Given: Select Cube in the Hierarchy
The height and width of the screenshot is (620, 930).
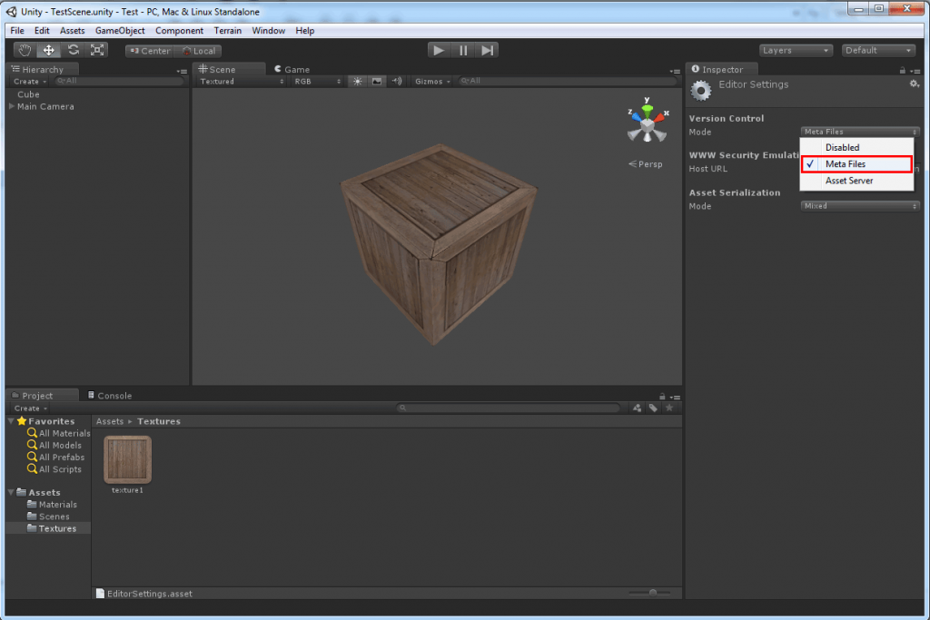Looking at the screenshot, I should (28, 94).
